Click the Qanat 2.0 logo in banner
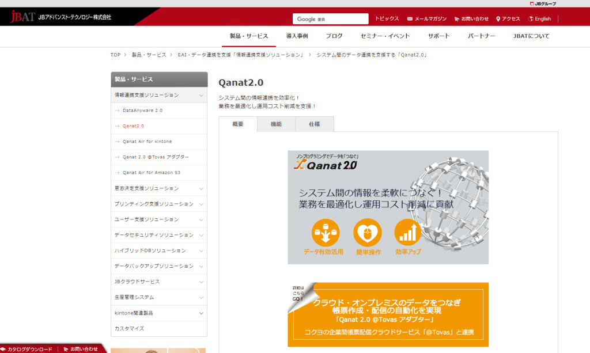Image resolution: width=590 pixels, height=353 pixels. 326,165
